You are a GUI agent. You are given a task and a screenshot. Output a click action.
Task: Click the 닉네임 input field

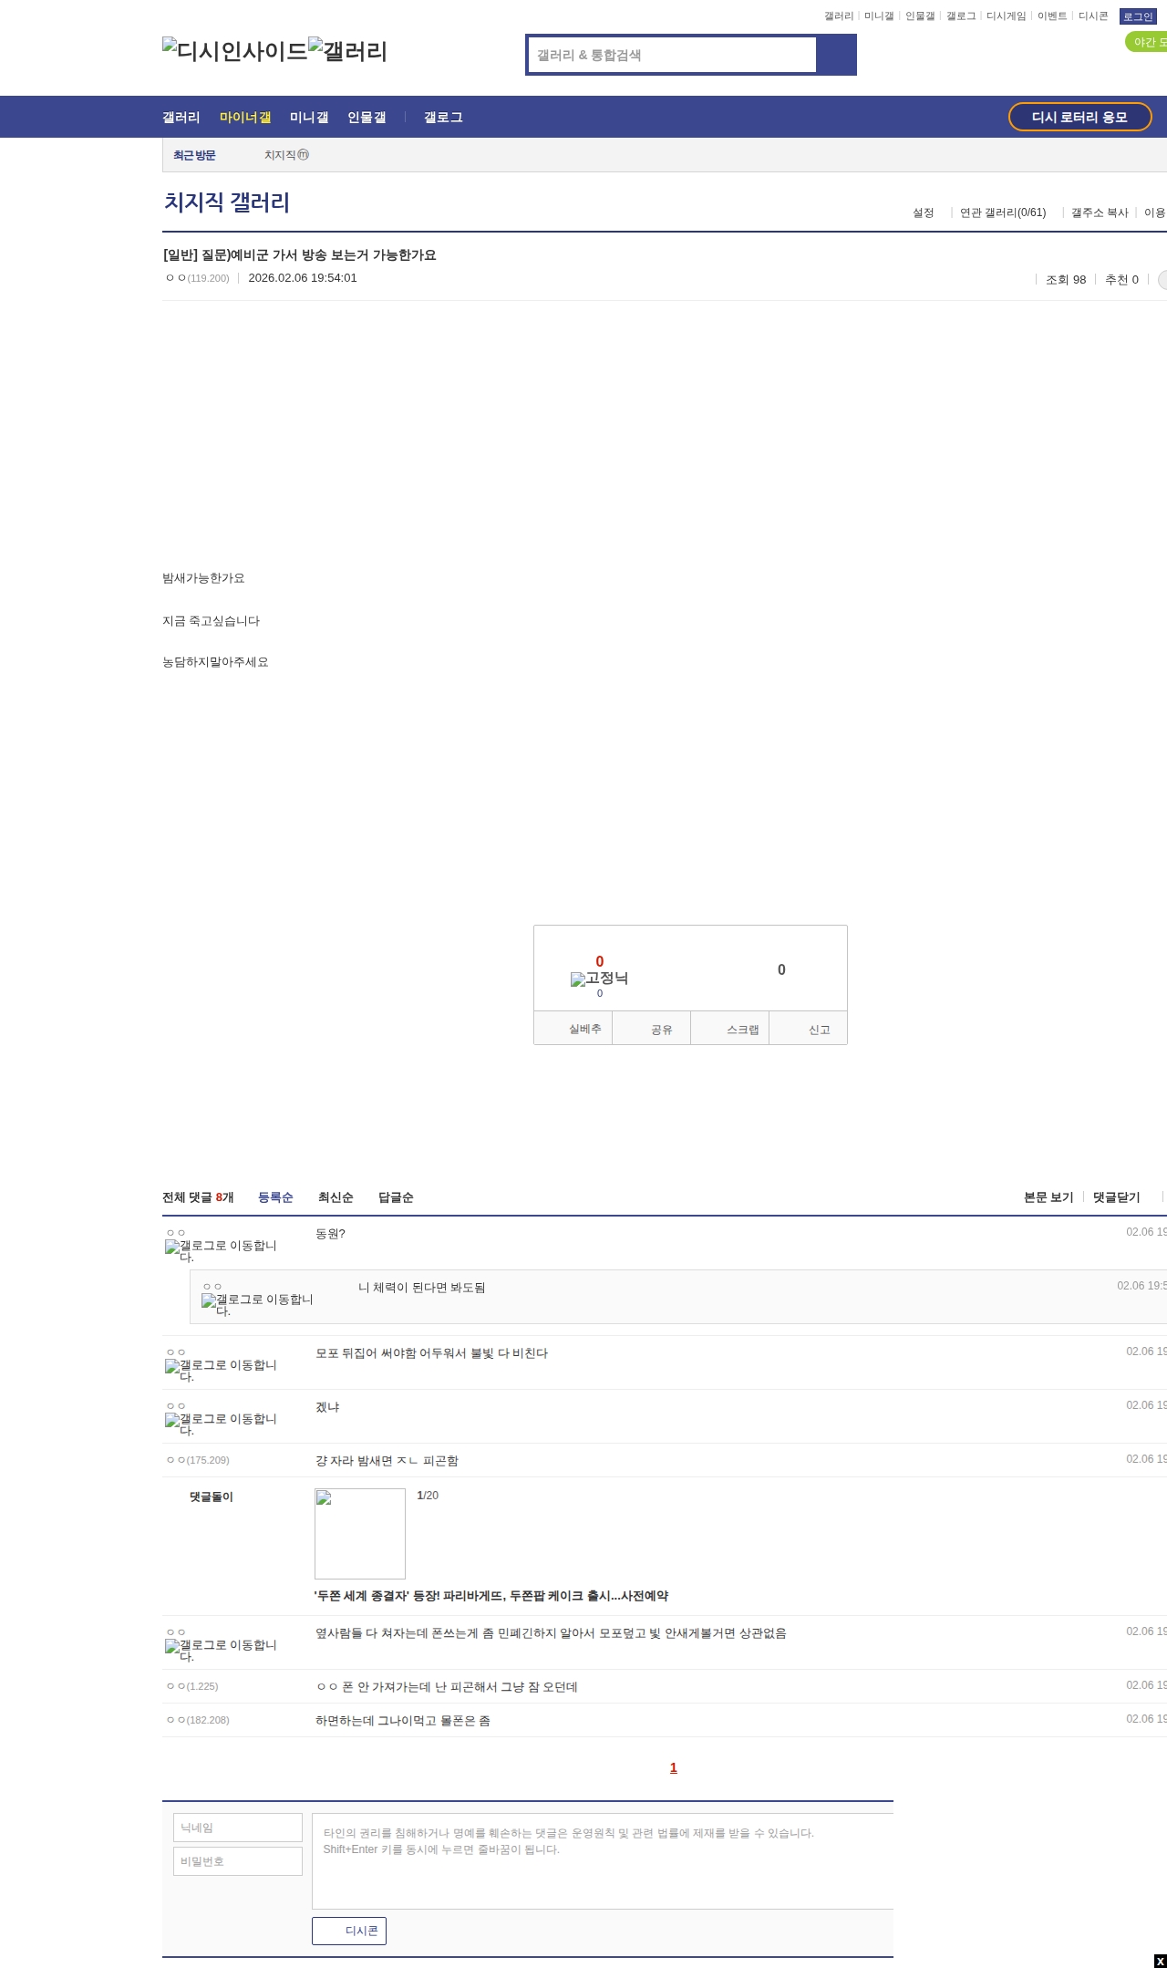pos(238,1828)
